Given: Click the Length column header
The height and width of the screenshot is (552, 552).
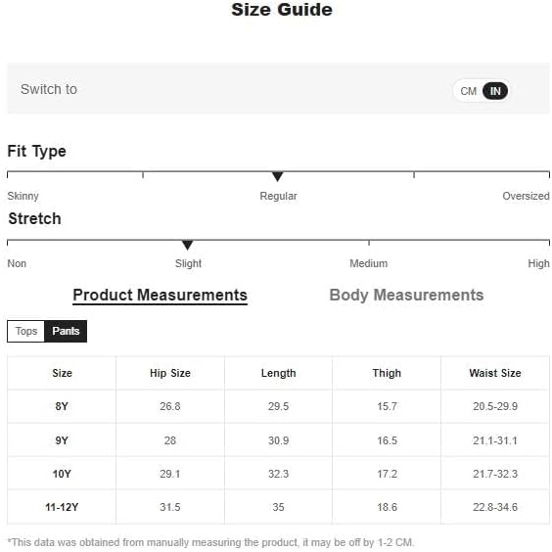Looking at the screenshot, I should coord(279,373).
